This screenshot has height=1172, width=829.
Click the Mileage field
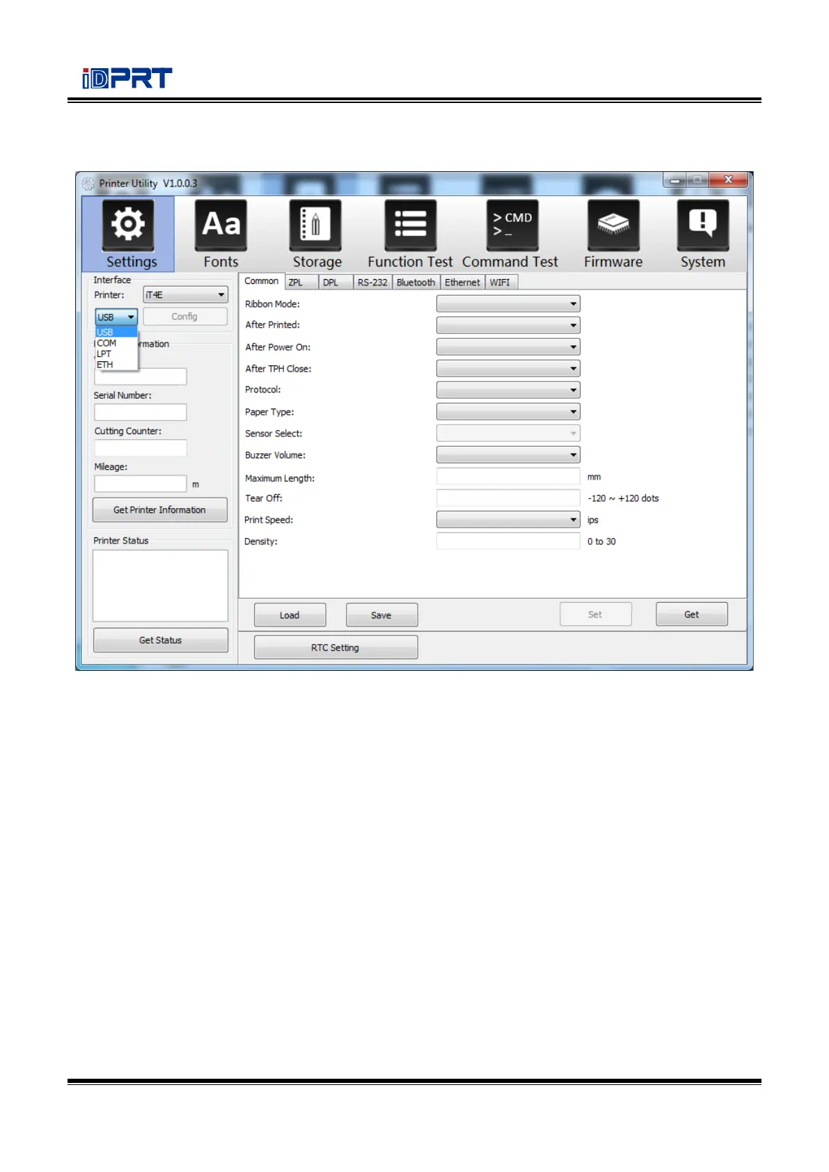pyautogui.click(x=141, y=484)
